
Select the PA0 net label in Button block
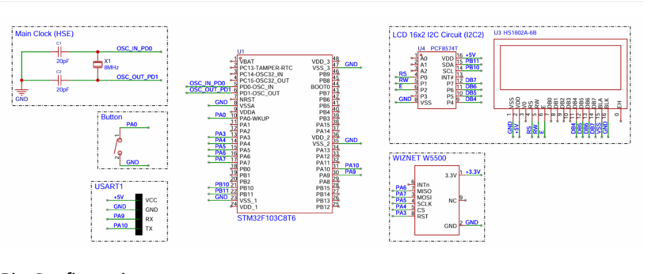tap(131, 124)
